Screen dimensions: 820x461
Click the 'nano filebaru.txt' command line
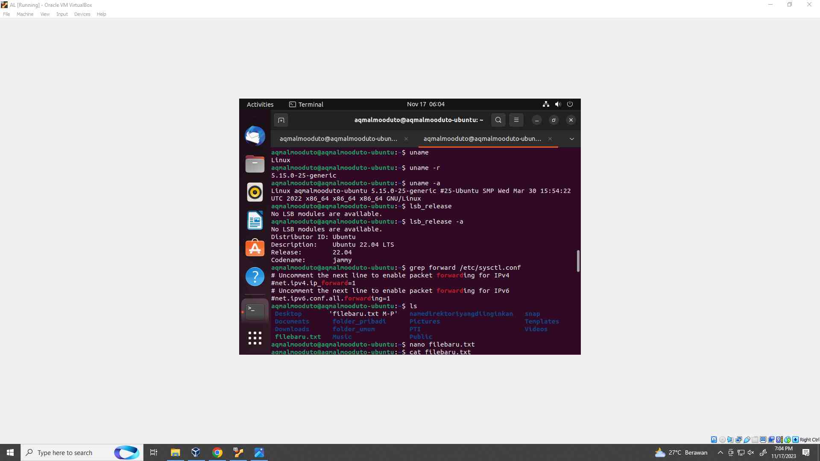[442, 344]
